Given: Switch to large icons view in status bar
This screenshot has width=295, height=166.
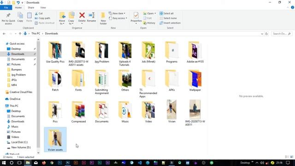Looking at the screenshot, I should tap(292, 157).
